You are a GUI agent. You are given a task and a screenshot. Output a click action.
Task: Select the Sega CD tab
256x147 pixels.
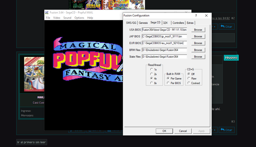[155, 22]
